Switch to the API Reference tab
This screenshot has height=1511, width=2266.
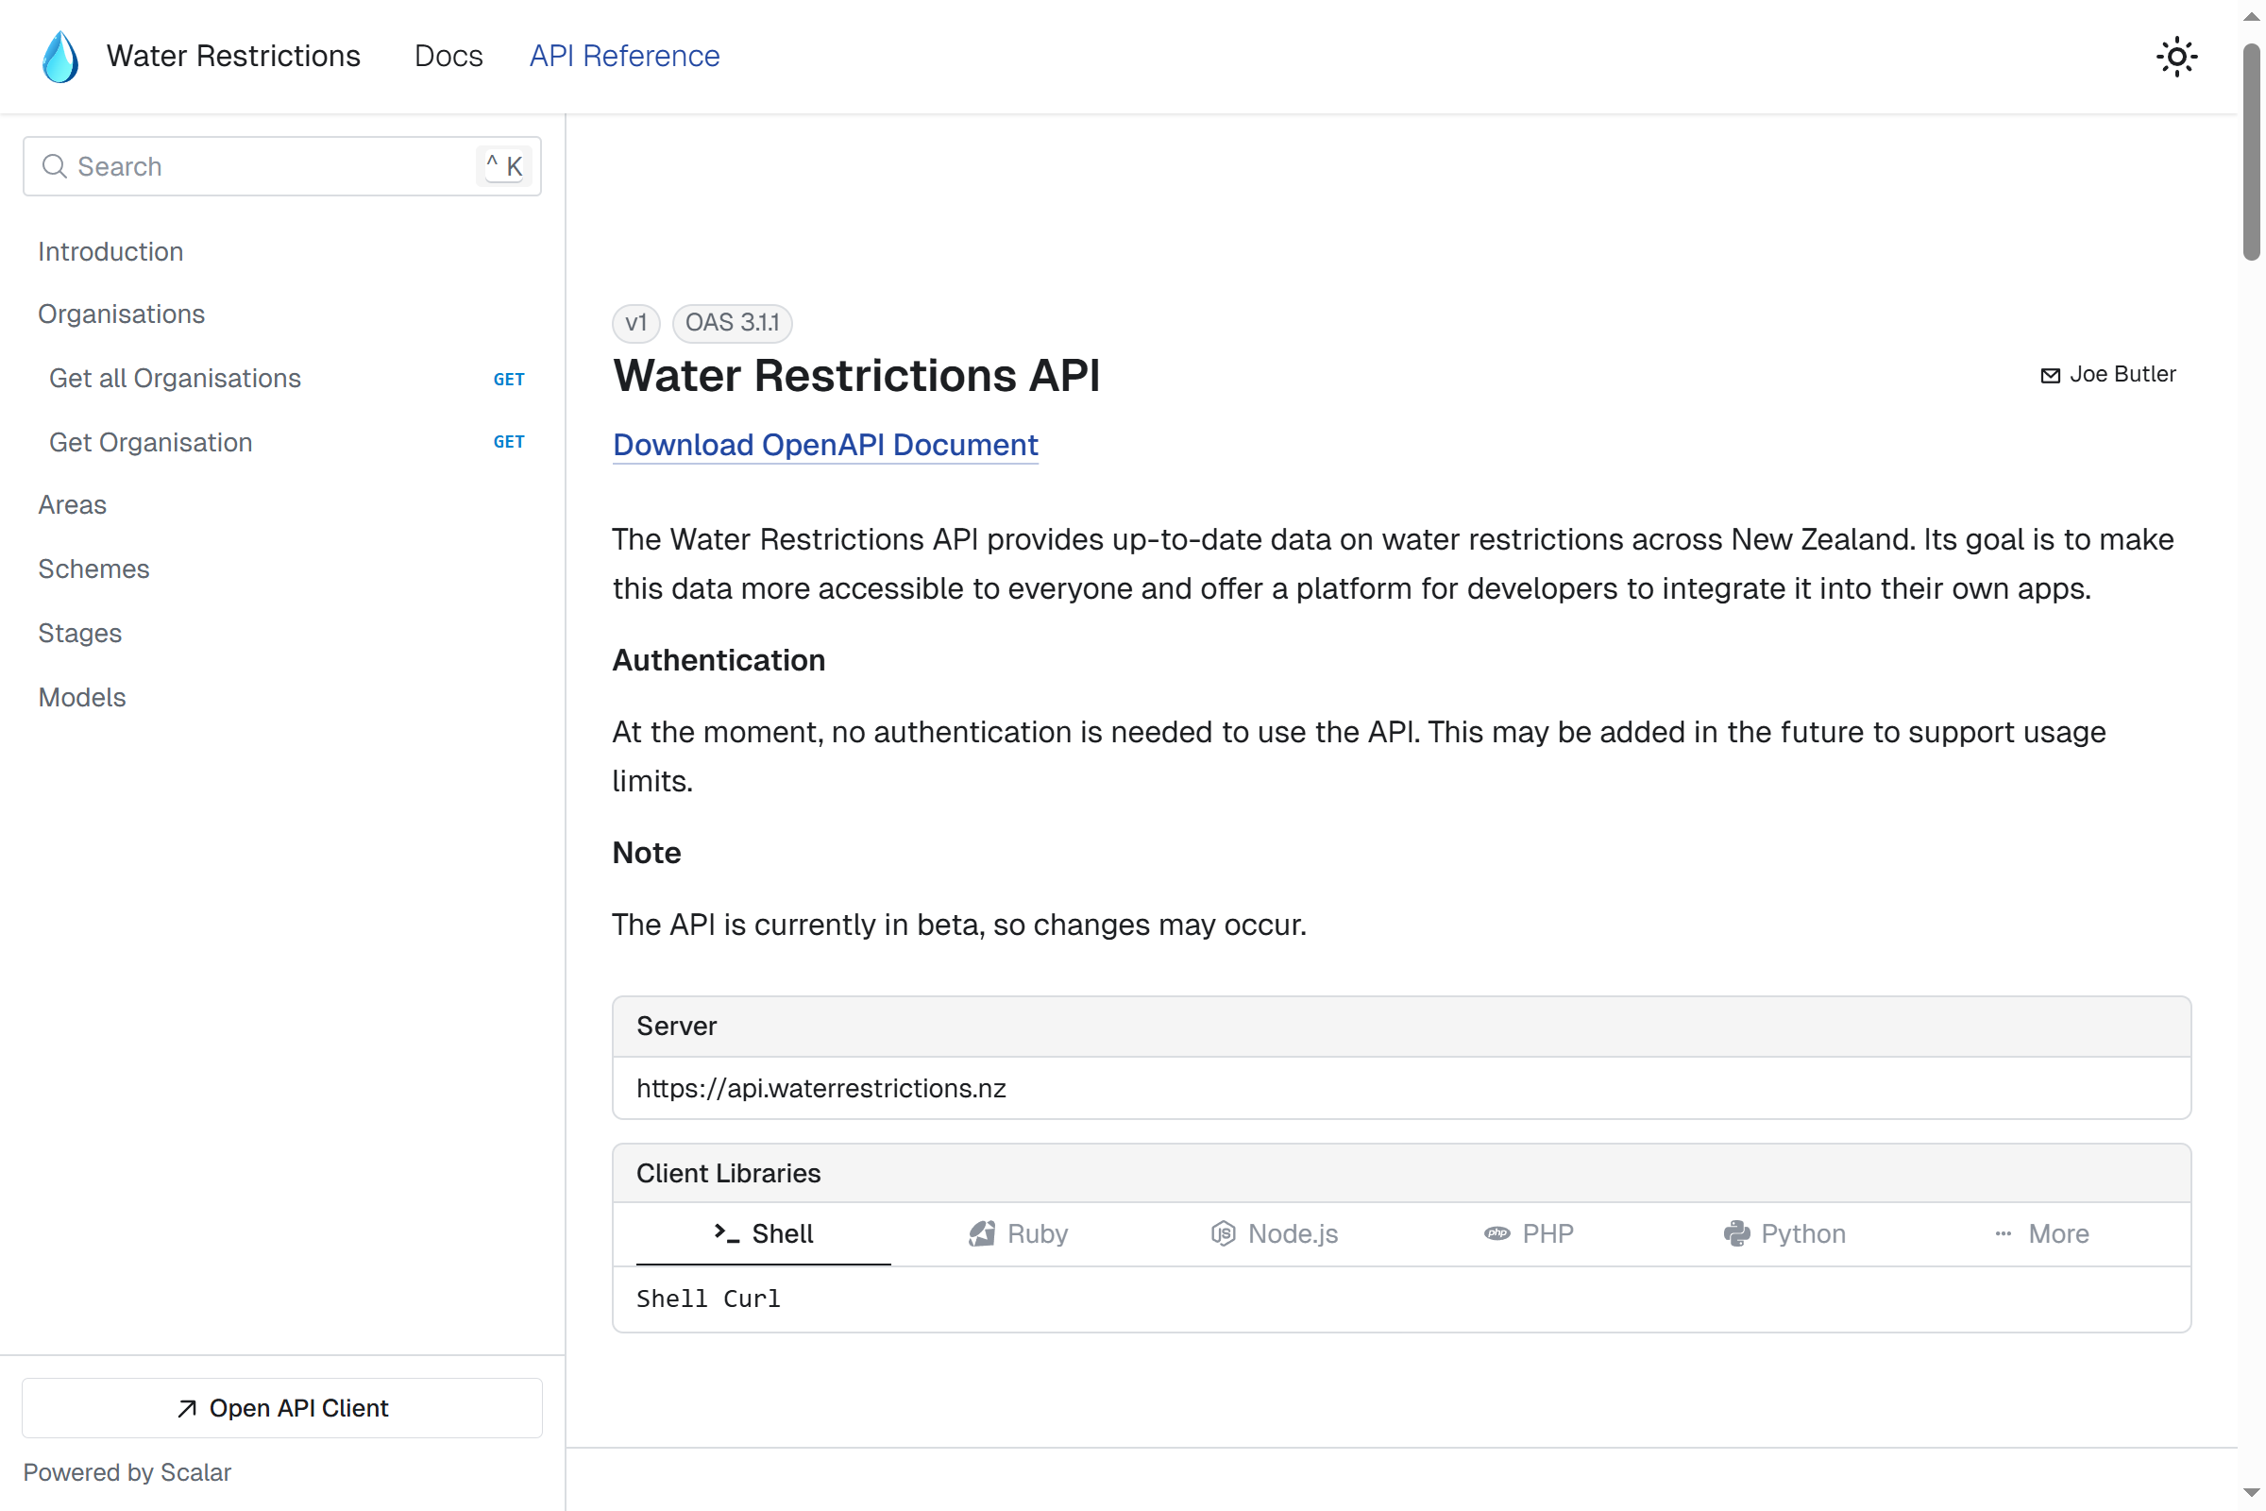[x=624, y=56]
